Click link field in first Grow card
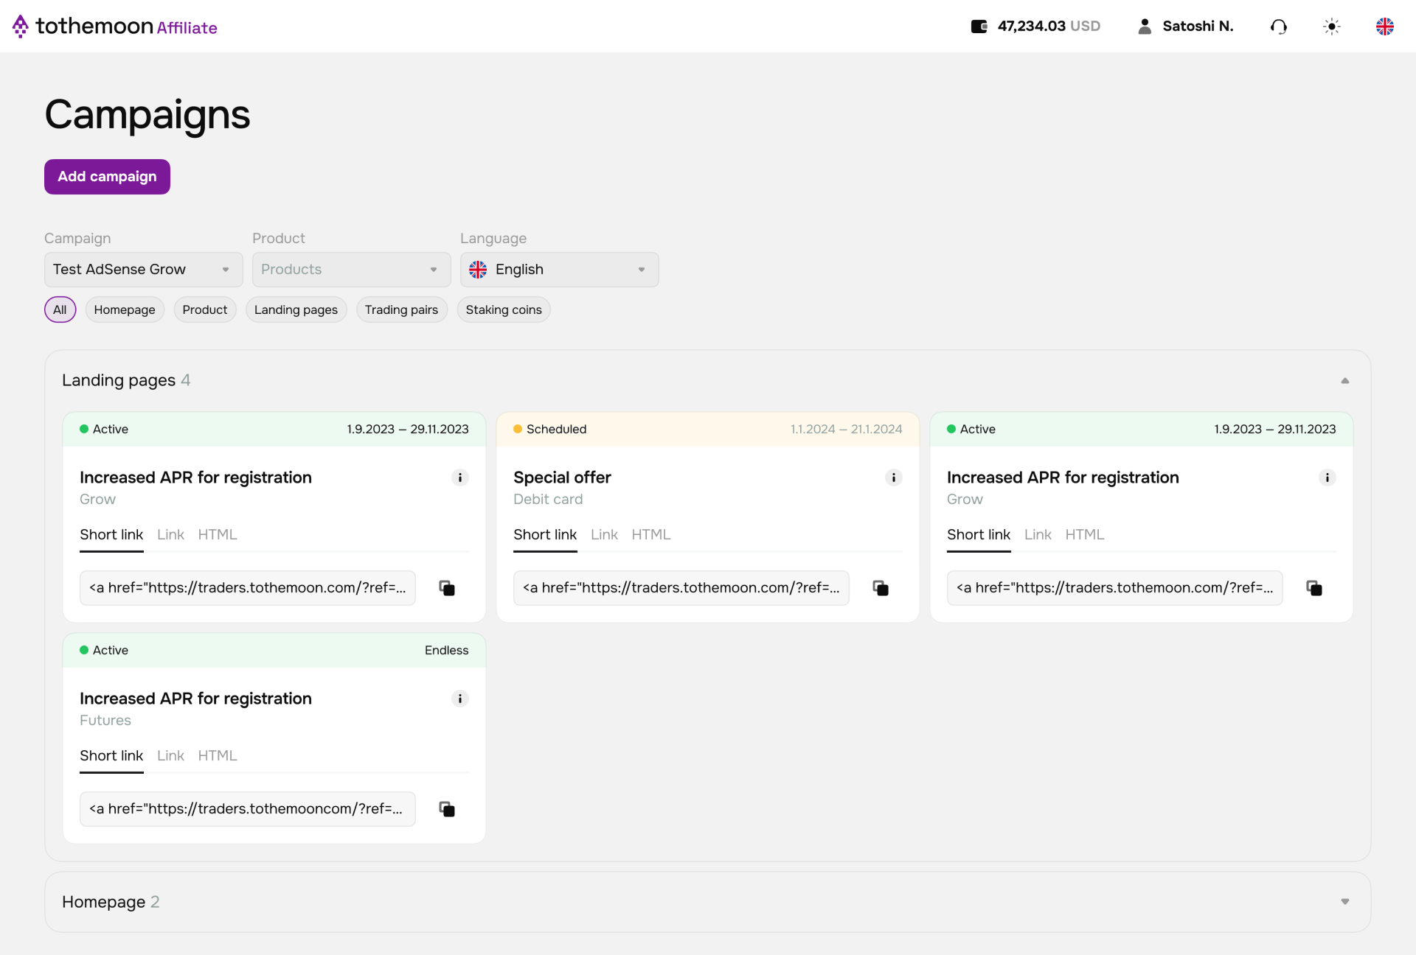 pyautogui.click(x=248, y=588)
